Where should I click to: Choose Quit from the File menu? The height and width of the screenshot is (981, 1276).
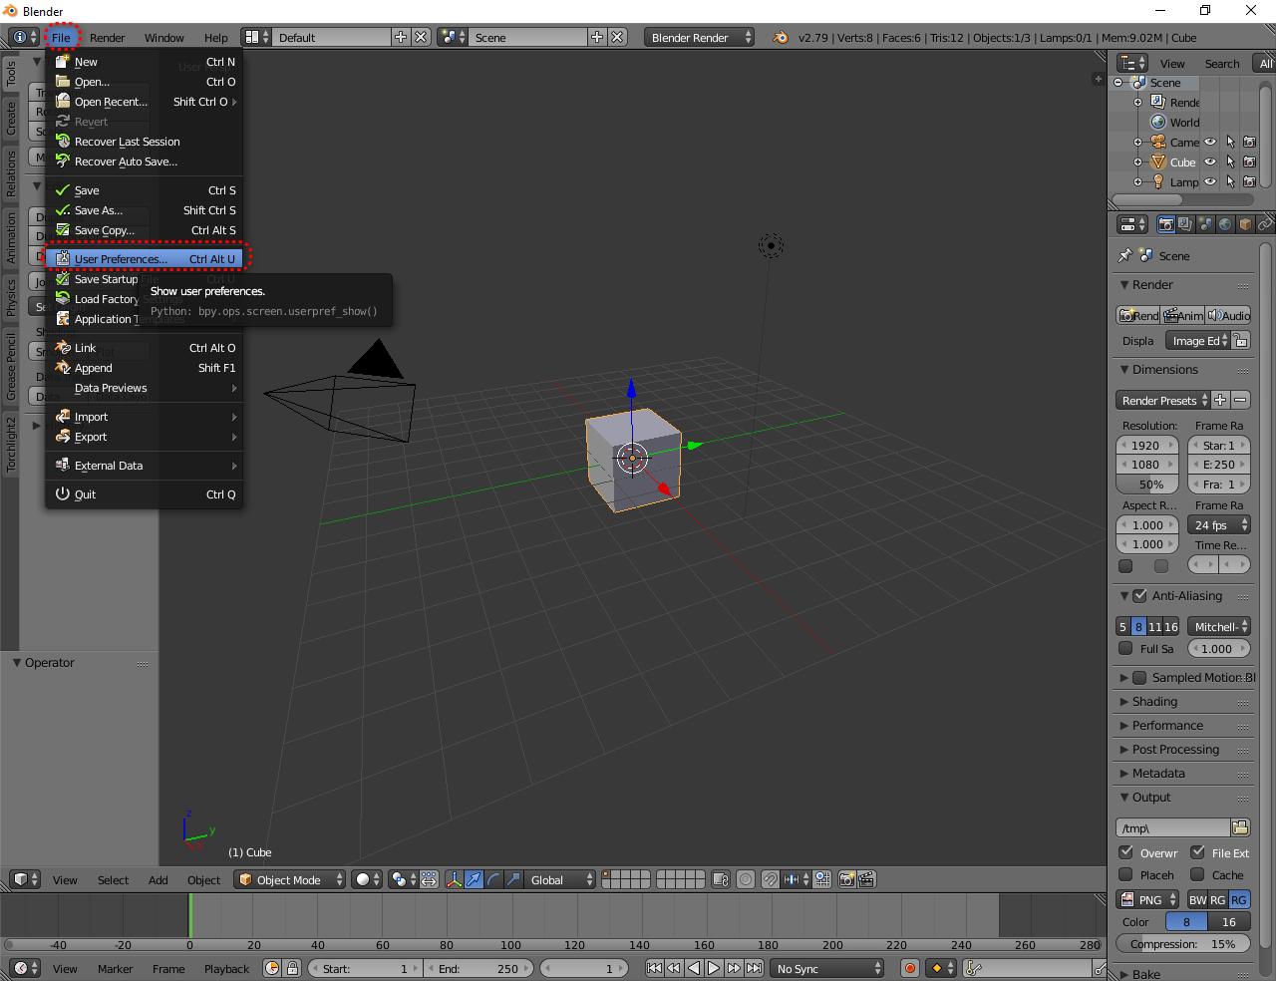[x=145, y=494]
